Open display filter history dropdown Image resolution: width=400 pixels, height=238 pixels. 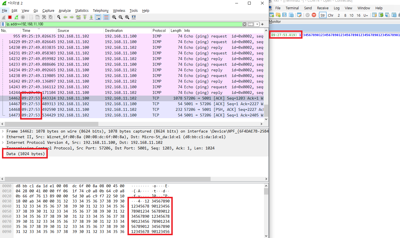pyautogui.click(x=257, y=24)
